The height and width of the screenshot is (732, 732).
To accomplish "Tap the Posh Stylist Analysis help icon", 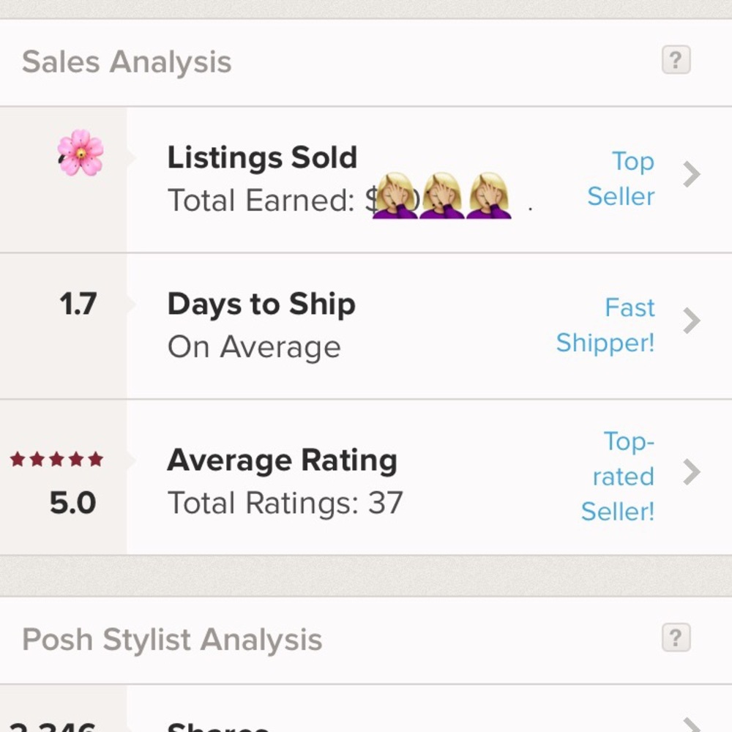I will point(676,638).
